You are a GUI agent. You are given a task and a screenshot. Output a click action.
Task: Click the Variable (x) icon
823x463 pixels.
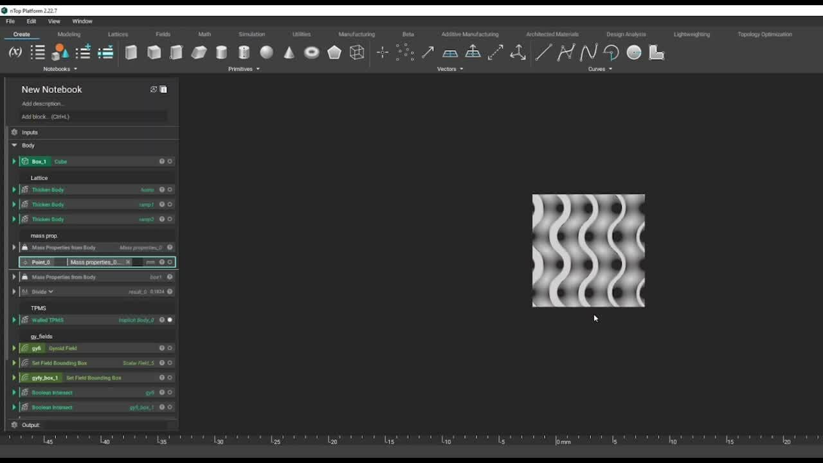click(15, 53)
